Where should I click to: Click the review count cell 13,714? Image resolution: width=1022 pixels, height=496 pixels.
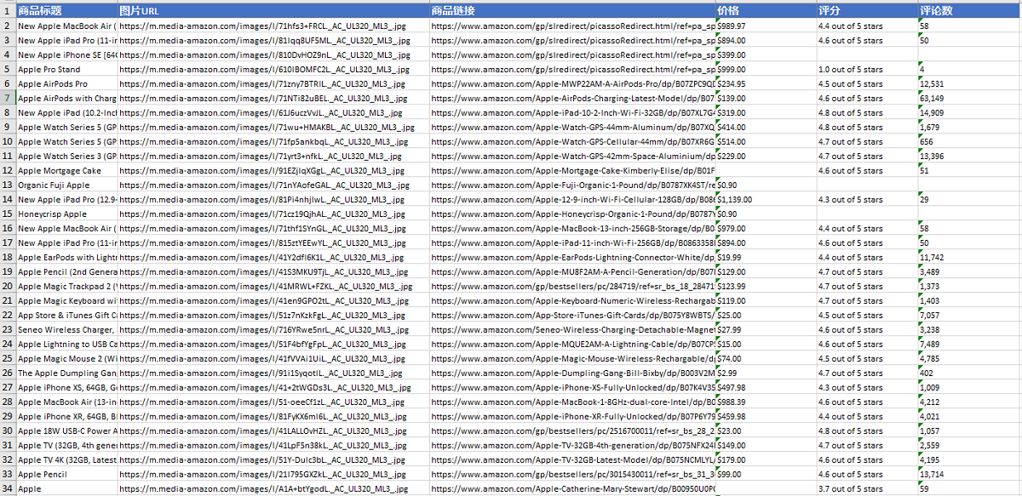click(970, 475)
